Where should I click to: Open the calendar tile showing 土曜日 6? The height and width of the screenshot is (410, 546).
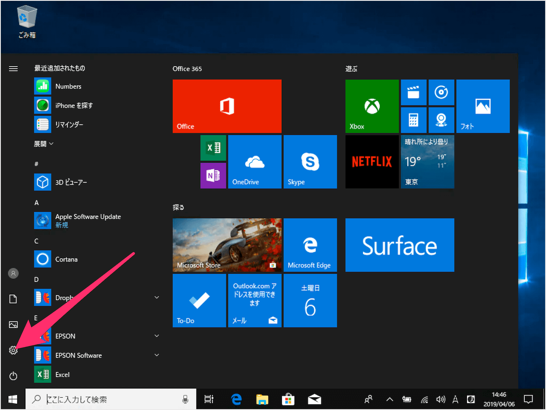pos(310,301)
